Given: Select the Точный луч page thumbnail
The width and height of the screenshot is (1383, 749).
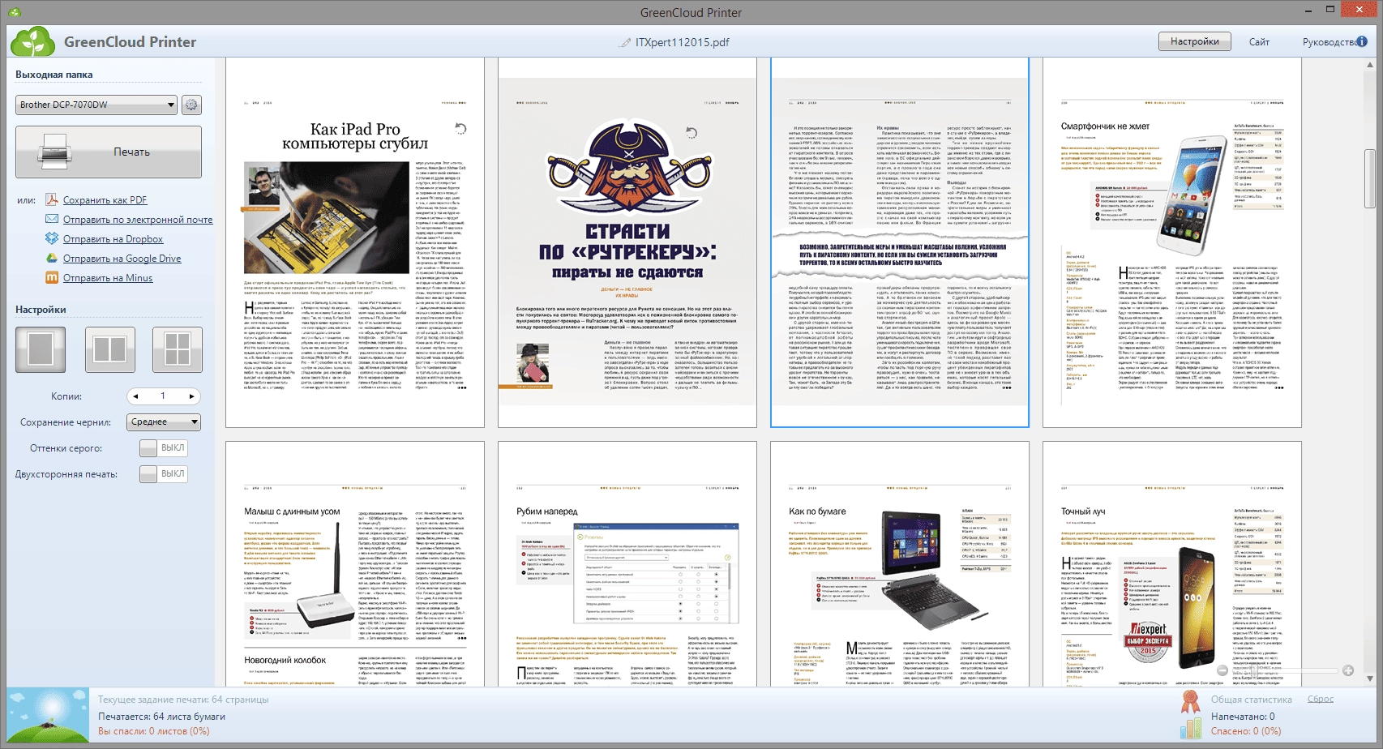Looking at the screenshot, I should pyautogui.click(x=1172, y=564).
